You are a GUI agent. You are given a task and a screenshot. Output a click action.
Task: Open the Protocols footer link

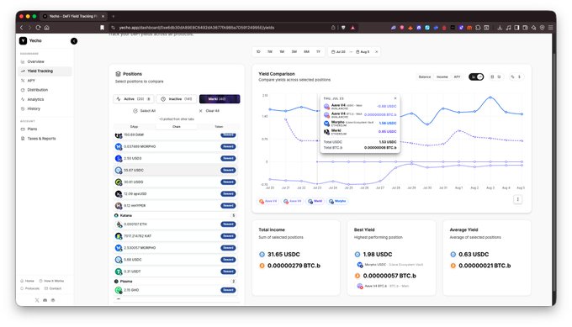(30, 288)
